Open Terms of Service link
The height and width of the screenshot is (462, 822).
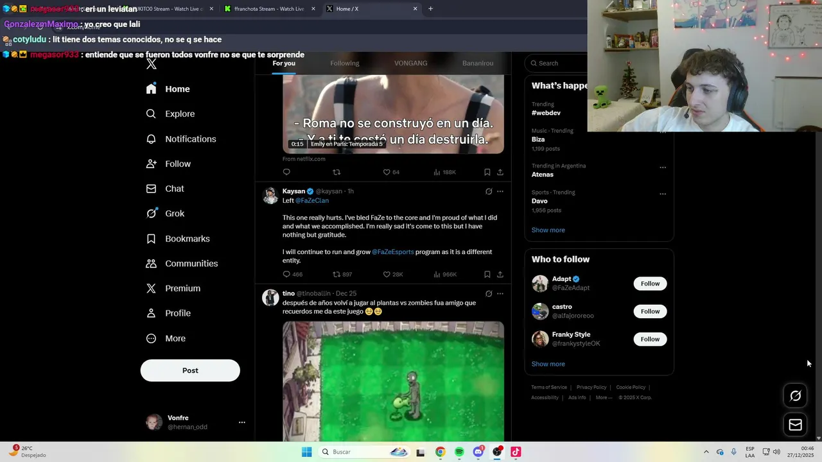tap(549, 388)
